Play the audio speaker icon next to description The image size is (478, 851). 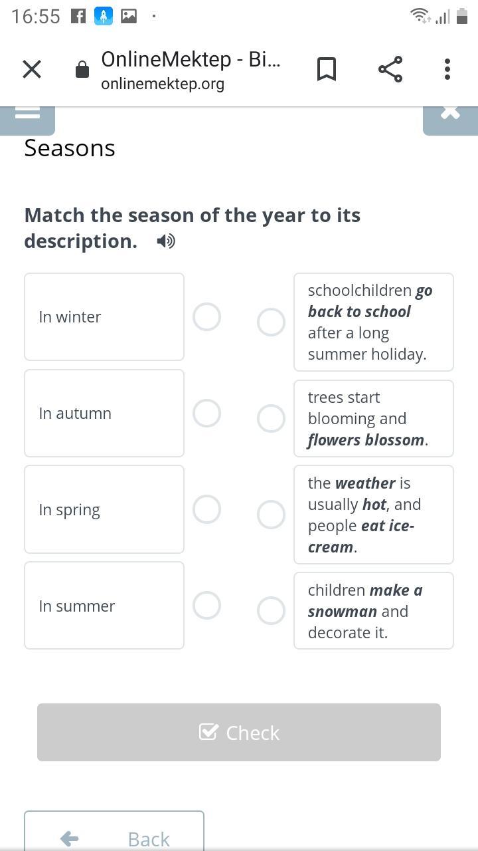(166, 241)
